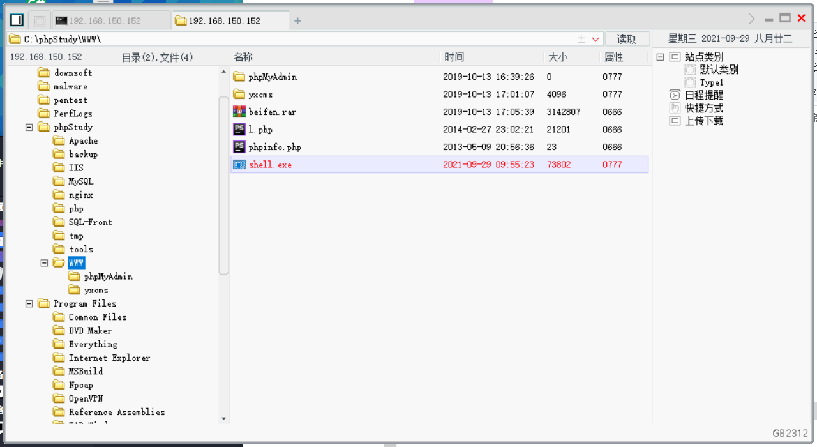This screenshot has height=447, width=817.
Task: Click the 2021-09-29 09:55:23 timestamp of shell.exe
Action: click(x=489, y=164)
